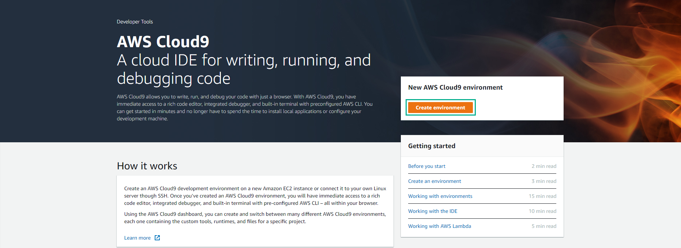Click the How it works heading

click(147, 166)
